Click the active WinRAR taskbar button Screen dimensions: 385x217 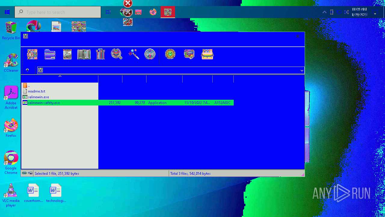coord(168,12)
